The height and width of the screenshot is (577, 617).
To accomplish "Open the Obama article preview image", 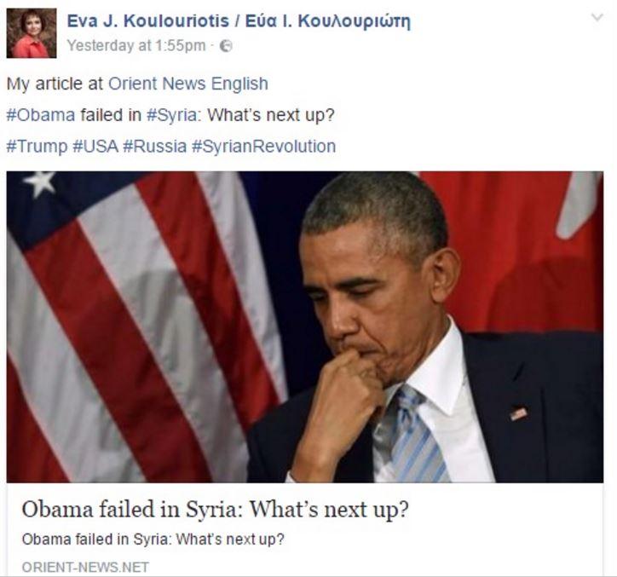I will tap(305, 326).
